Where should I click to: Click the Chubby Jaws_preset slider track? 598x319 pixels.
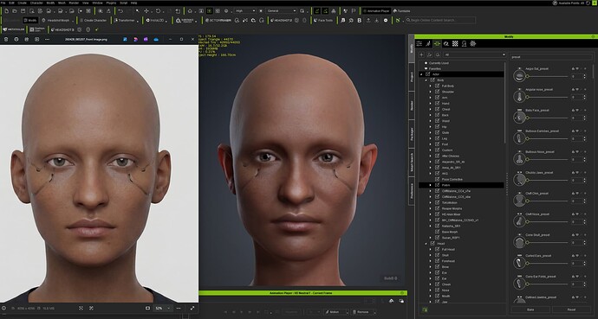[547, 180]
